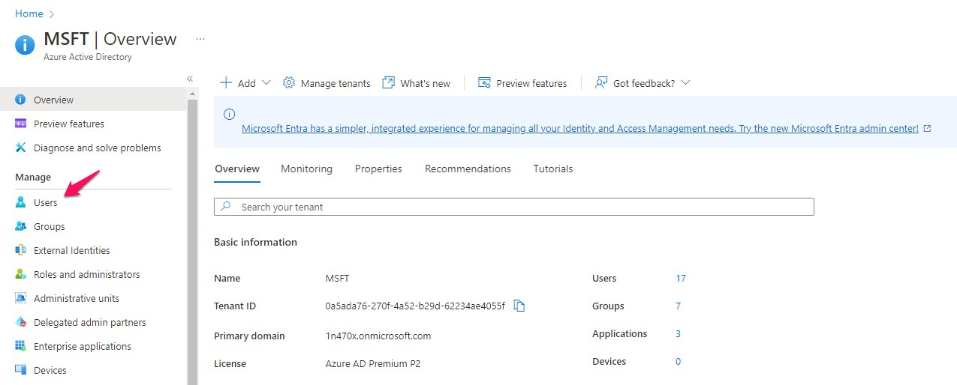
Task: Click the Manage tenants gear icon
Action: (289, 83)
